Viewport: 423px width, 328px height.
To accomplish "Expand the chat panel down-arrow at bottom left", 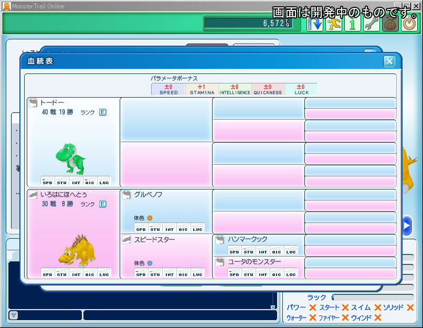I will click(14, 315).
